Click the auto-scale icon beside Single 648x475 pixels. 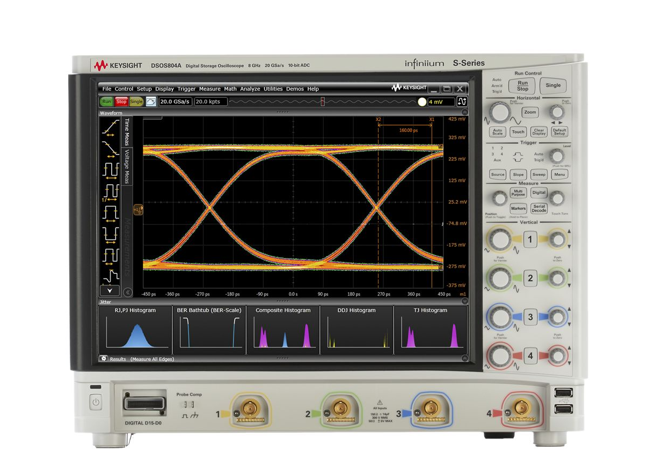click(x=151, y=101)
